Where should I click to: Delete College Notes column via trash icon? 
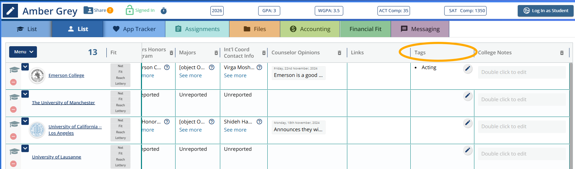coord(562,53)
